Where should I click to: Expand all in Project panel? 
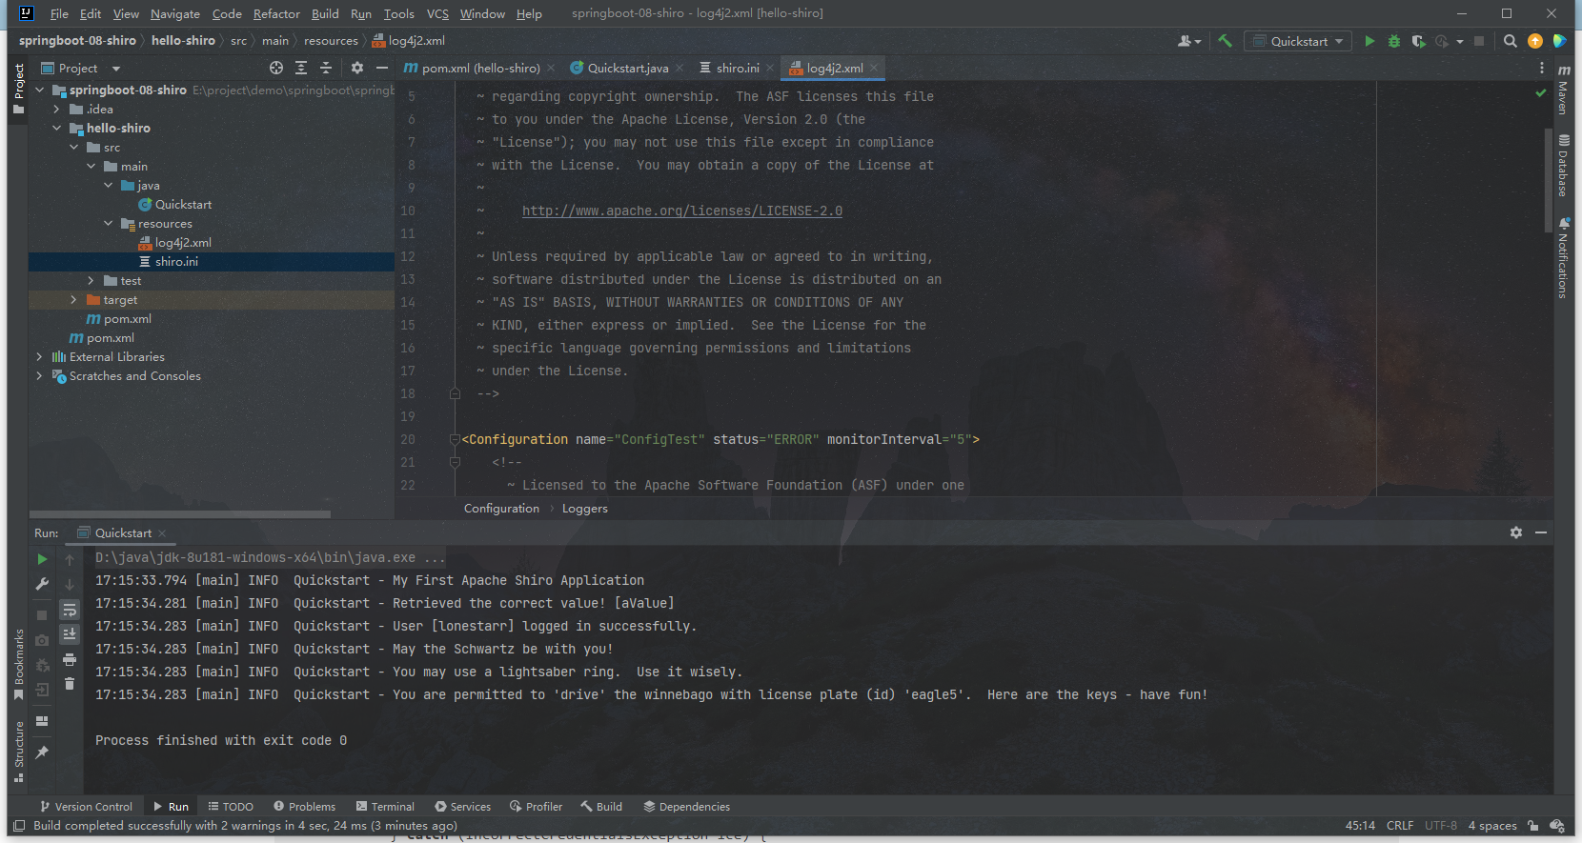[301, 68]
